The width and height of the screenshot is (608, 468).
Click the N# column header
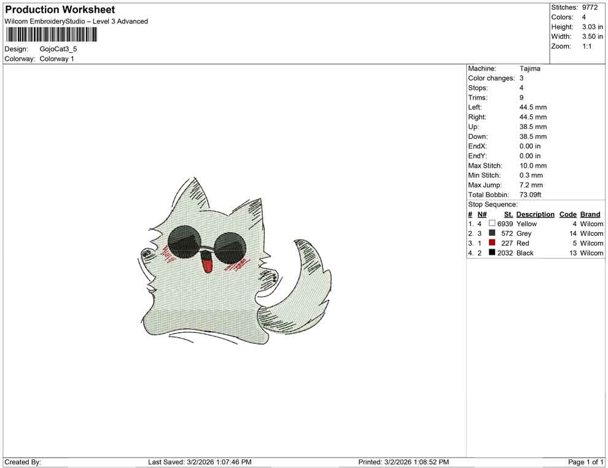point(481,214)
